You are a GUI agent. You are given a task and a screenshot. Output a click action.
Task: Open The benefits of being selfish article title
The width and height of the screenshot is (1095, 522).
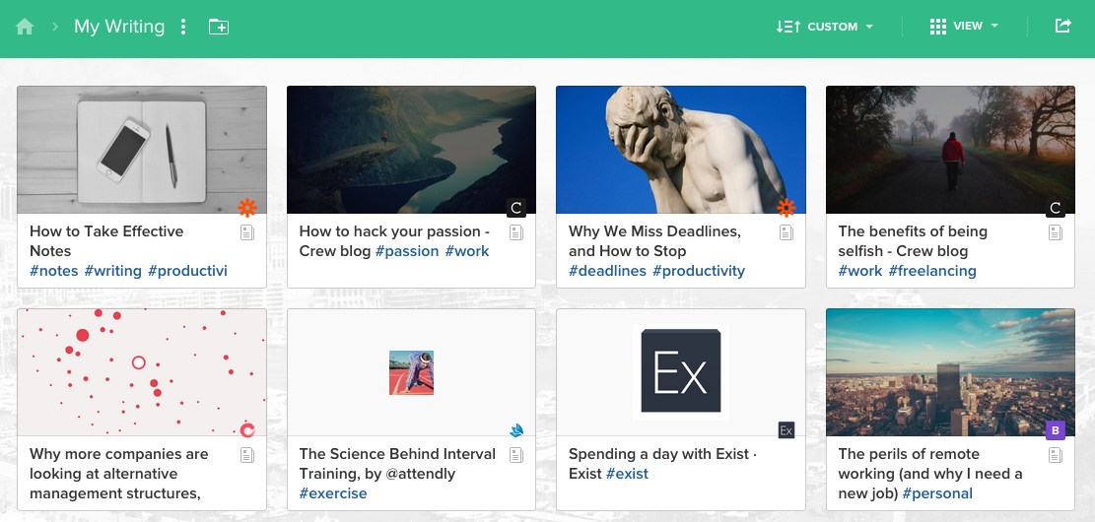pos(913,240)
